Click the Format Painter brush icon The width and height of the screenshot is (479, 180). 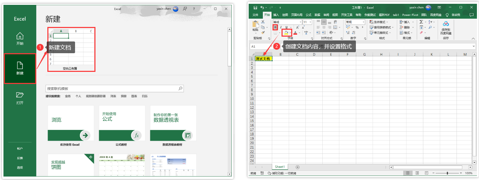263,32
